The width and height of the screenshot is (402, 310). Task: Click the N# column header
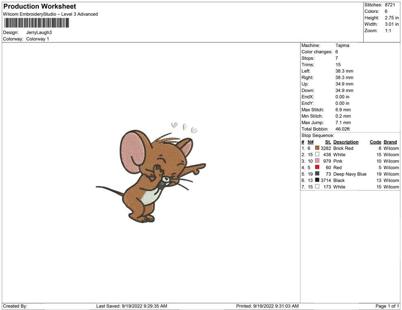point(311,142)
